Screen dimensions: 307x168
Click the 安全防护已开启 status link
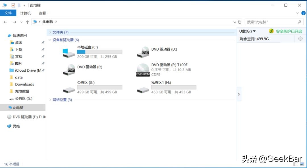pyautogui.click(x=289, y=31)
